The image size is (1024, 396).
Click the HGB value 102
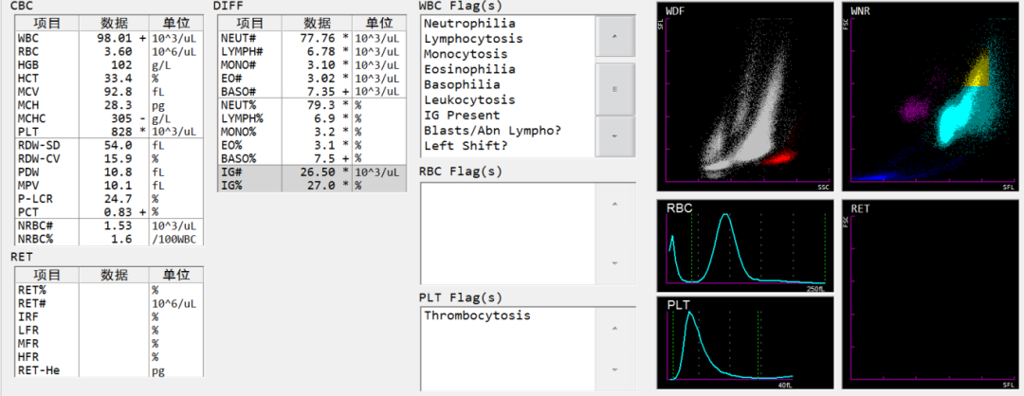click(122, 64)
